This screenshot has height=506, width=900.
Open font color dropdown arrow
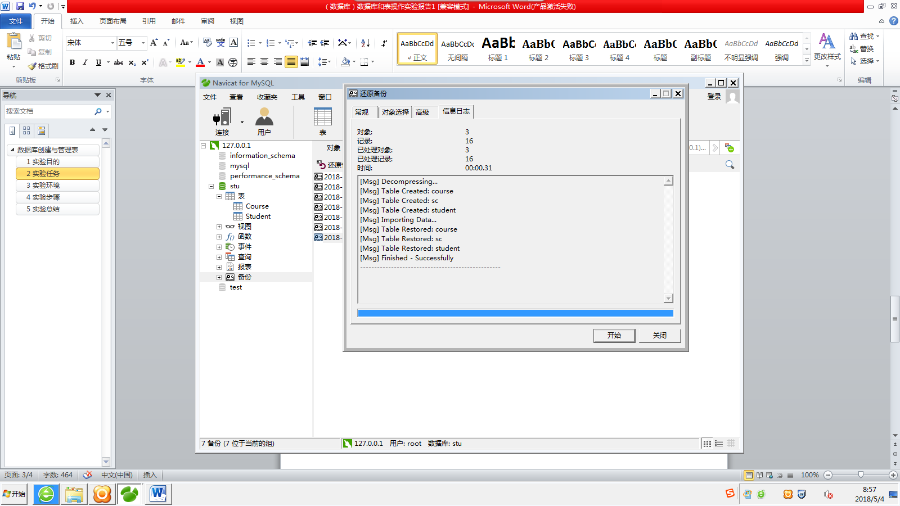[209, 62]
